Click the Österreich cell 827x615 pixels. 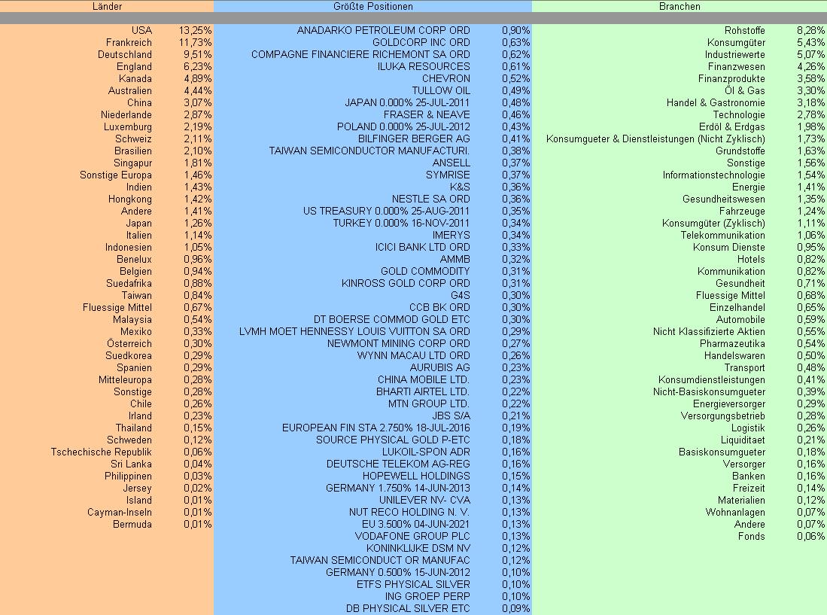129,343
